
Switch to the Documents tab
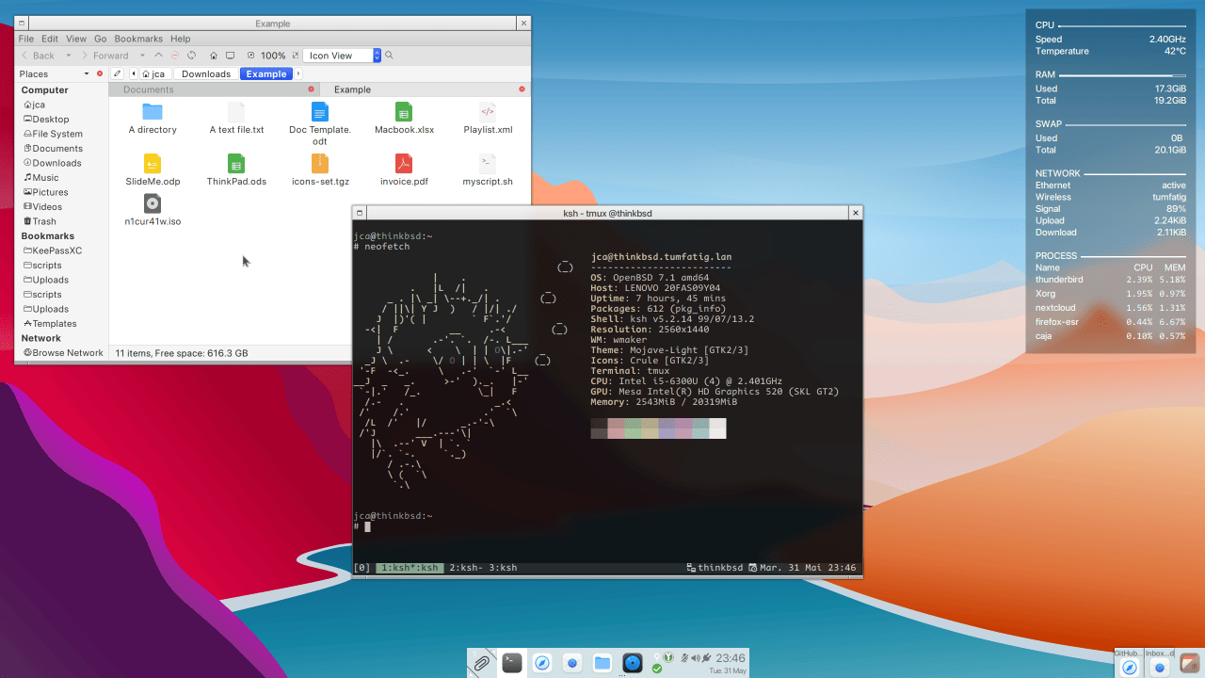pyautogui.click(x=149, y=89)
